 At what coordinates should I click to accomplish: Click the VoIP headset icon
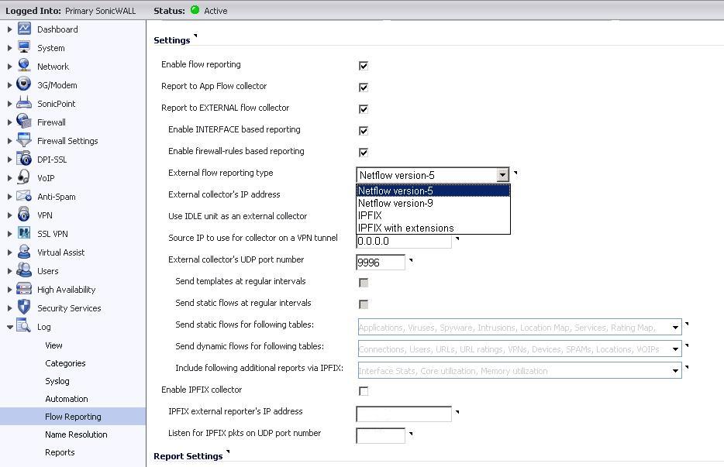24,177
